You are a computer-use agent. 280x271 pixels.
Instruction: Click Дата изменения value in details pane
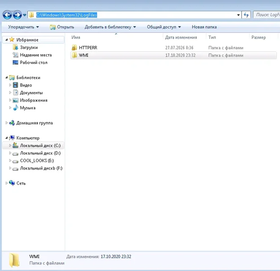(x=116, y=257)
